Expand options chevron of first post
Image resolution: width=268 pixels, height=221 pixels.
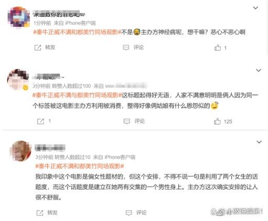255,8
